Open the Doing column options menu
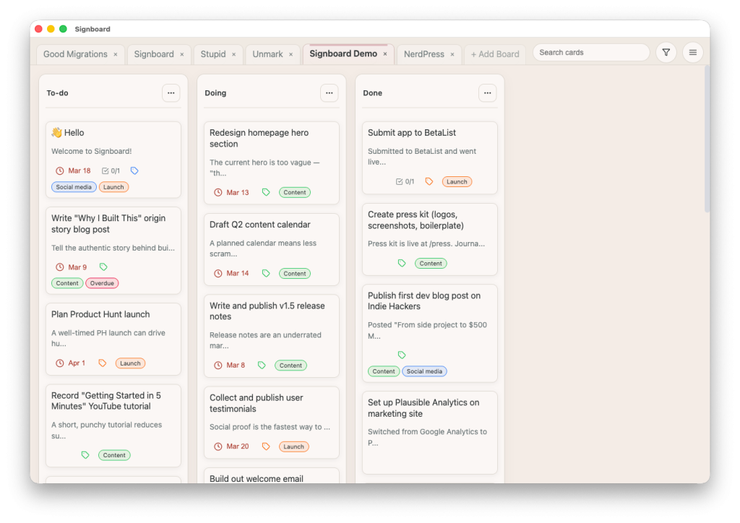The height and width of the screenshot is (523, 740). coord(329,93)
